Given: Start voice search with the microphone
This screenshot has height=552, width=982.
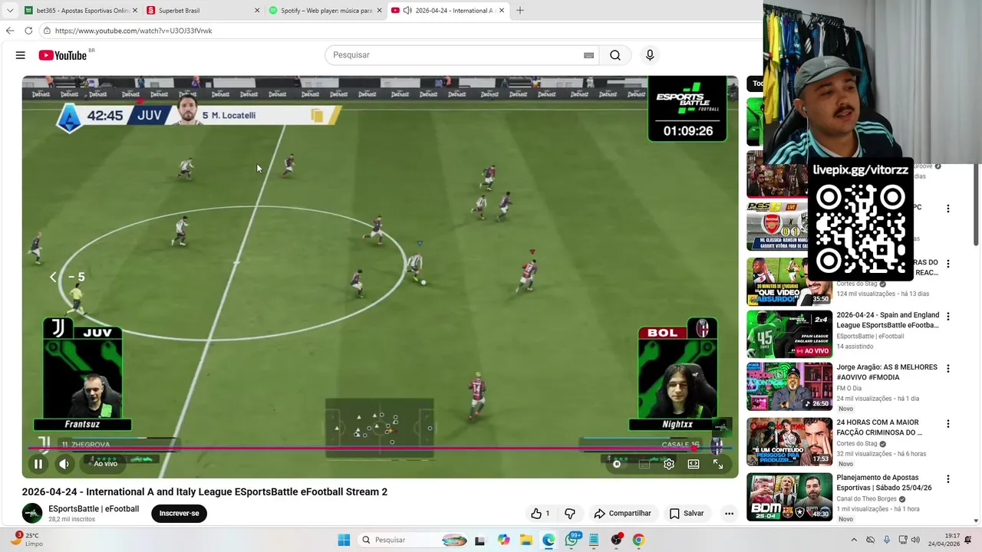Looking at the screenshot, I should coord(650,55).
